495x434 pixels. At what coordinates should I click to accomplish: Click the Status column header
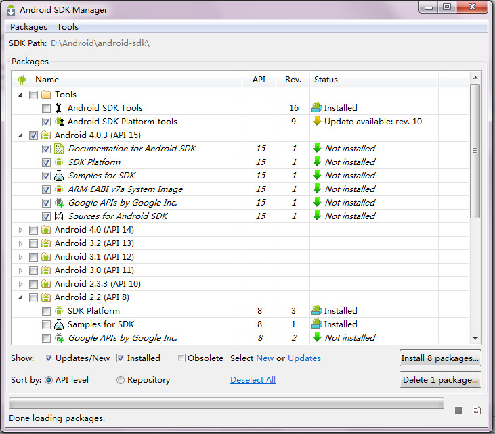tap(374, 79)
